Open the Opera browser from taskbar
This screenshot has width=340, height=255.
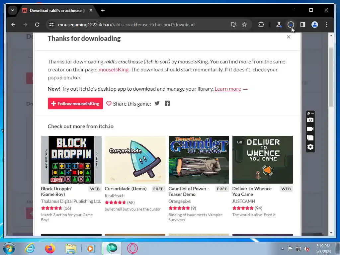tap(132, 248)
